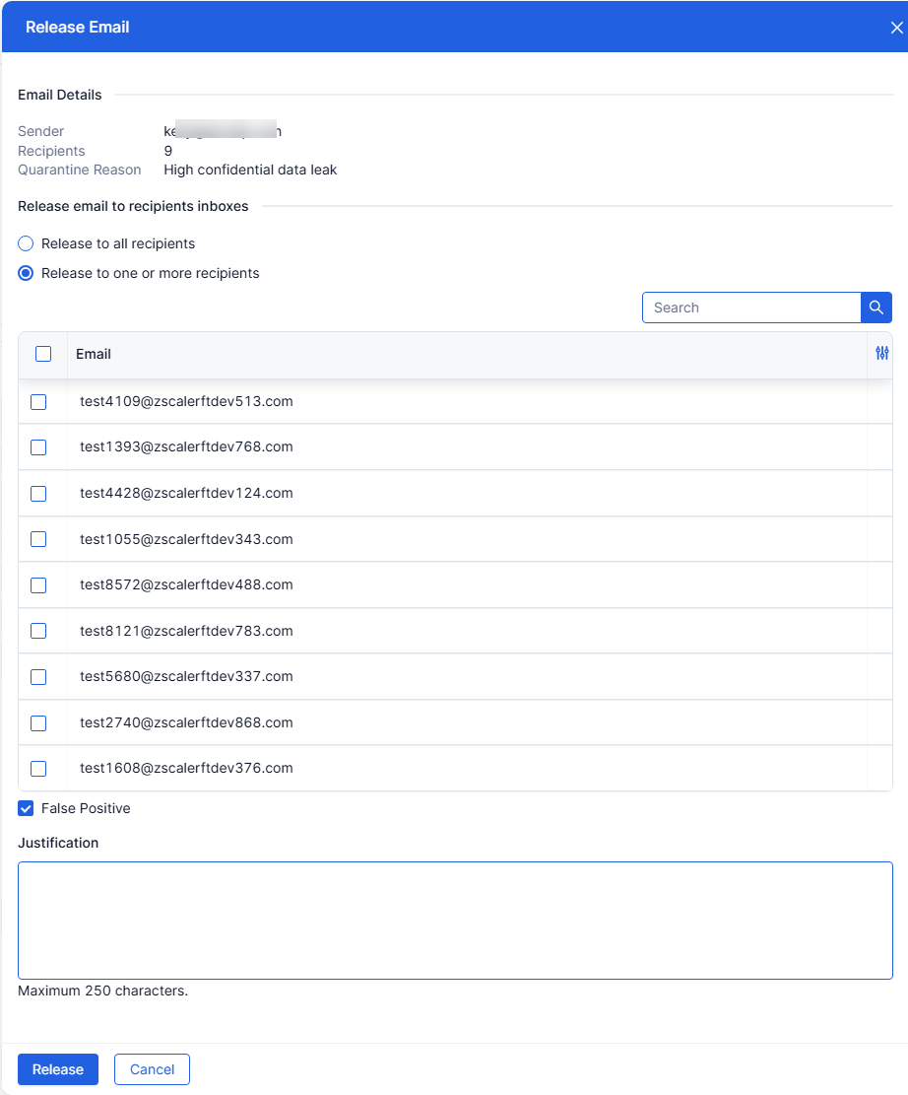This screenshot has height=1095, width=908.
Task: Check test8572@zscalerftdev488.com recipient
Action: (x=38, y=585)
